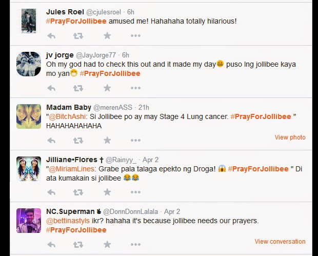Click the text "Si Jollibee po ay may Stage 4 Lung cancer."
The width and height of the screenshot is (318, 256).
(159, 116)
